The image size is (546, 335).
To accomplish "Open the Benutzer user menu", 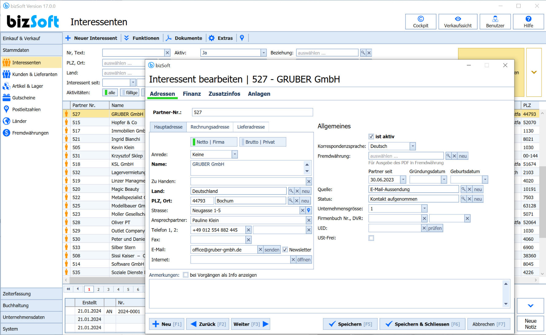I will [x=495, y=22].
